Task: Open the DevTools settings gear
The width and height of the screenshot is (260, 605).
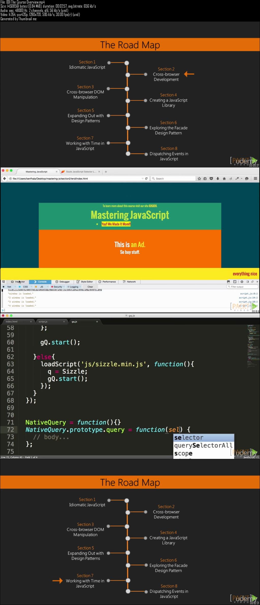Action: [x=242, y=282]
